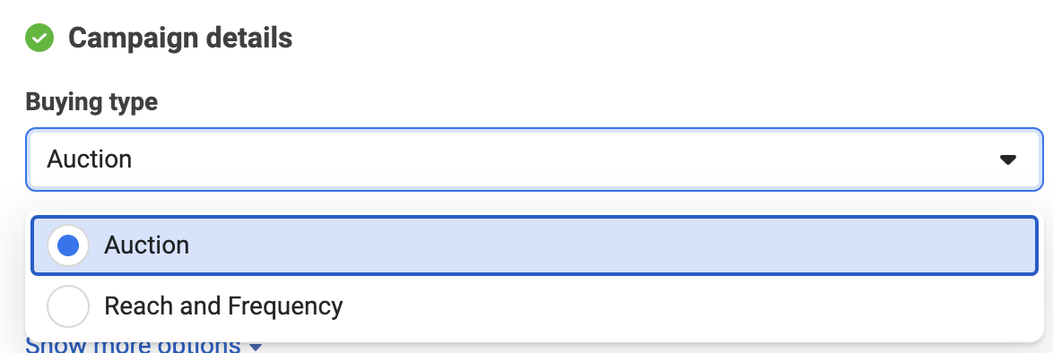Click the black caret in Buying type field
Screen dimensions: 1053x353
[1007, 159]
